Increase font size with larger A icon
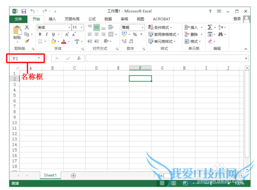The image size is (257, 190). pyautogui.click(x=67, y=34)
